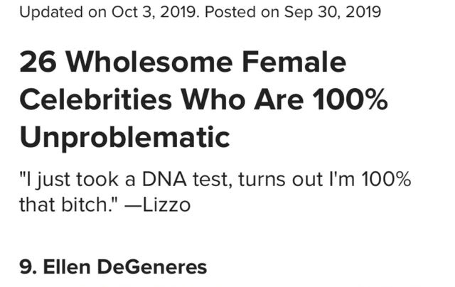Click the 'Posted on Sep 30, 2019' text
Viewport: 455px width, 287px height.
click(x=293, y=13)
